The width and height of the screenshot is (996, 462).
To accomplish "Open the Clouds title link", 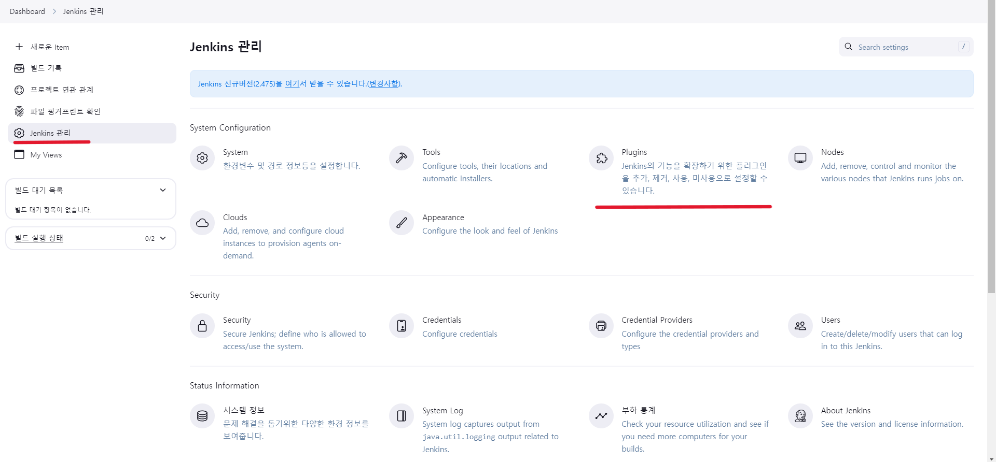I will (x=235, y=217).
